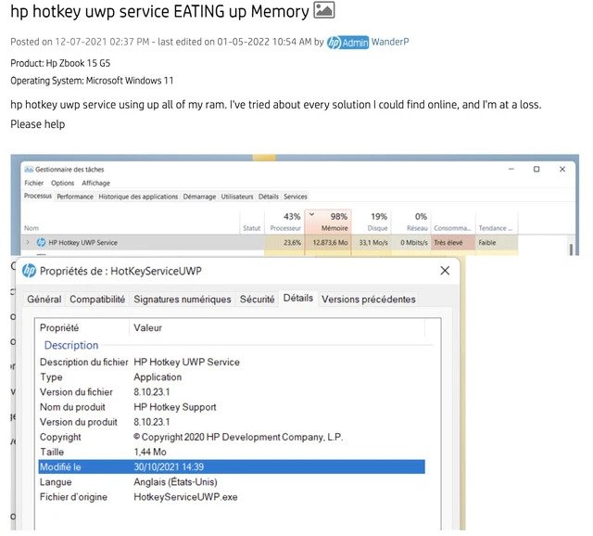This screenshot has width=593, height=536.
Task: Close the Gestionnaire des tâches window
Action: pos(562,169)
